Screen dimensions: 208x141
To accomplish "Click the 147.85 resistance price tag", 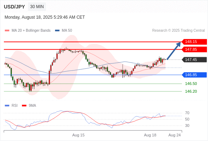I will pos(194,49).
